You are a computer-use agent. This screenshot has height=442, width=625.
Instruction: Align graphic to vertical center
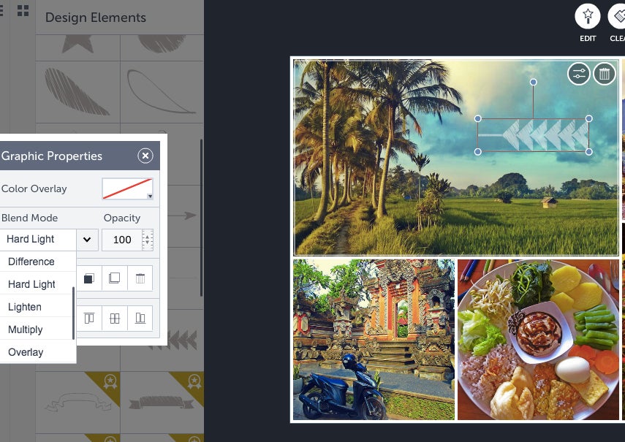pyautogui.click(x=114, y=318)
